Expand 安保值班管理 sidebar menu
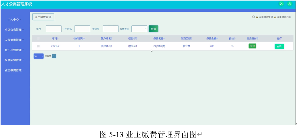Screen dimensions: 297x140 [x=14, y=40]
